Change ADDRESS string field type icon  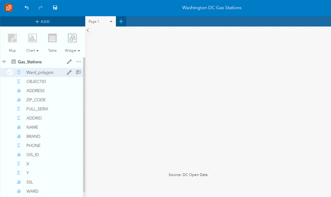point(19,91)
